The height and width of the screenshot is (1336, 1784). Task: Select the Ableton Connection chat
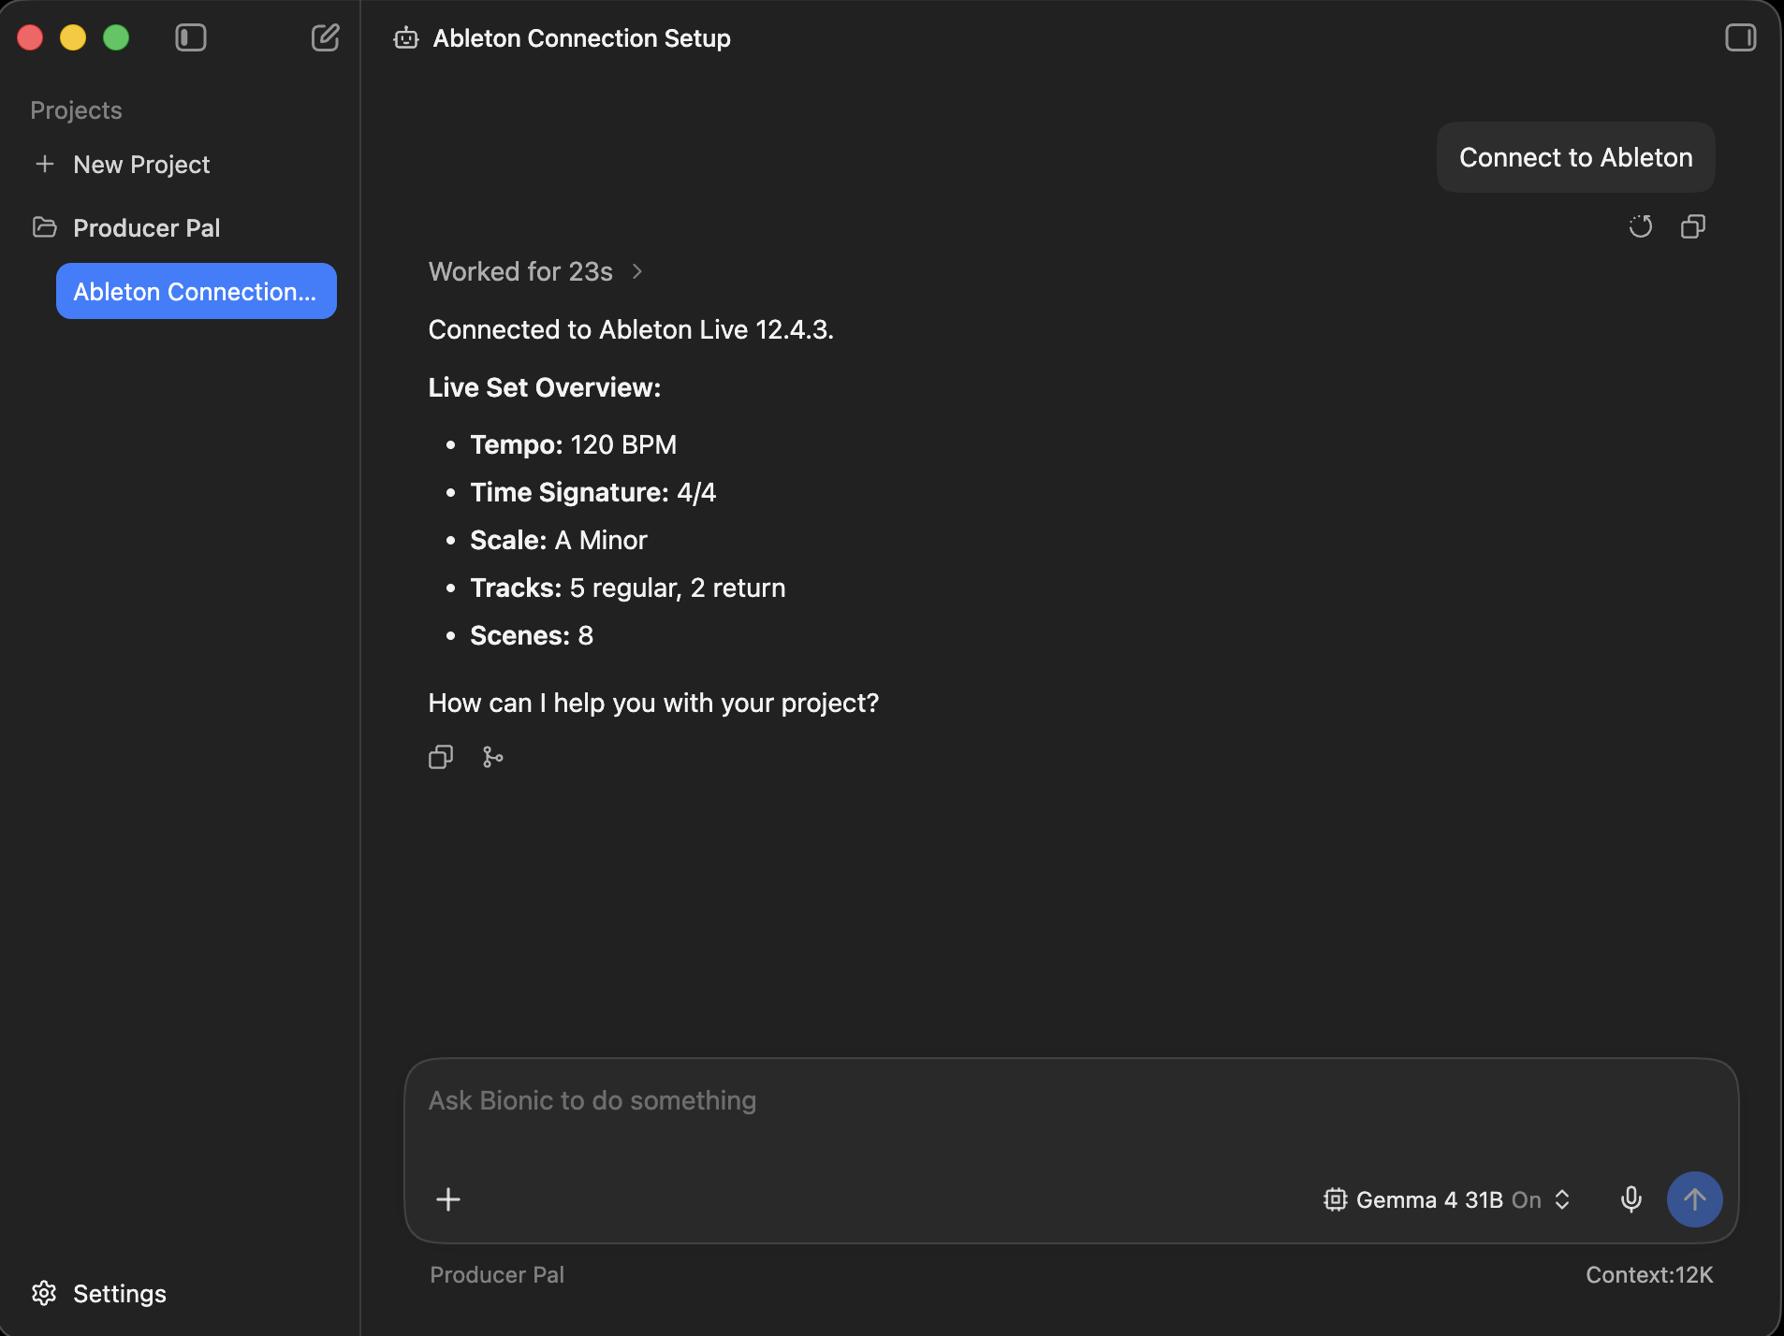coord(197,291)
